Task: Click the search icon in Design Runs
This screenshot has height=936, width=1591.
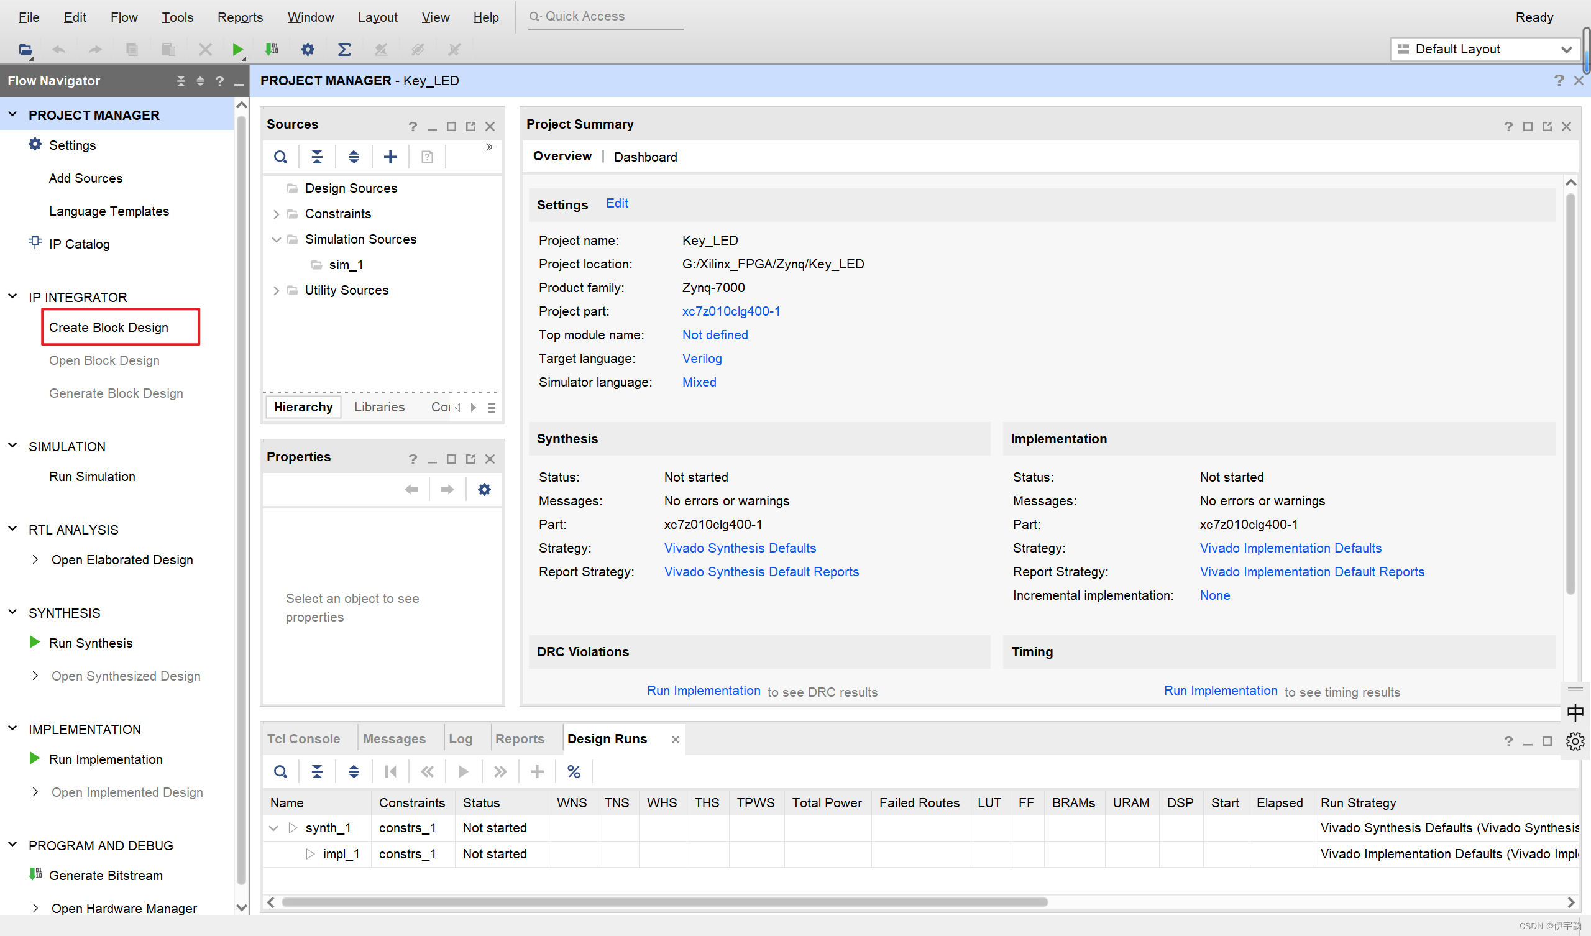Action: tap(280, 771)
